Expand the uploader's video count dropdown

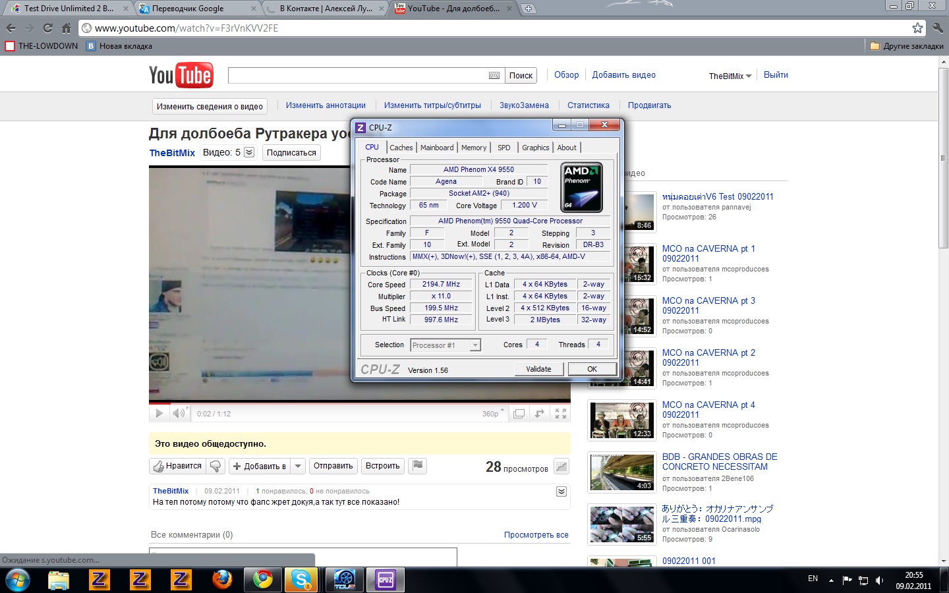point(249,152)
